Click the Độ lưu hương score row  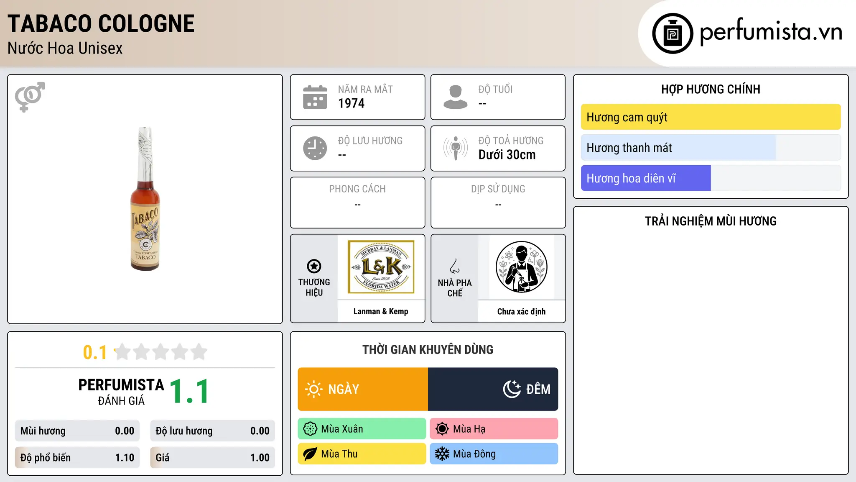[213, 431]
